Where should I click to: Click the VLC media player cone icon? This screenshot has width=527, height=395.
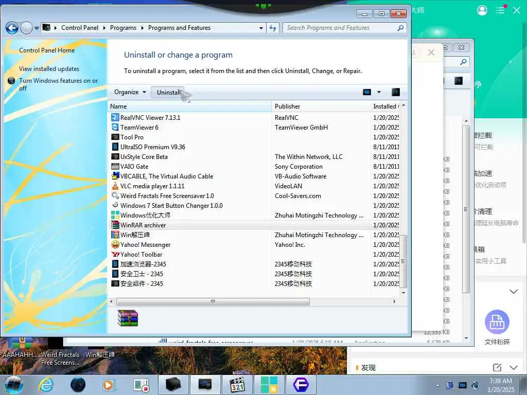pos(115,186)
